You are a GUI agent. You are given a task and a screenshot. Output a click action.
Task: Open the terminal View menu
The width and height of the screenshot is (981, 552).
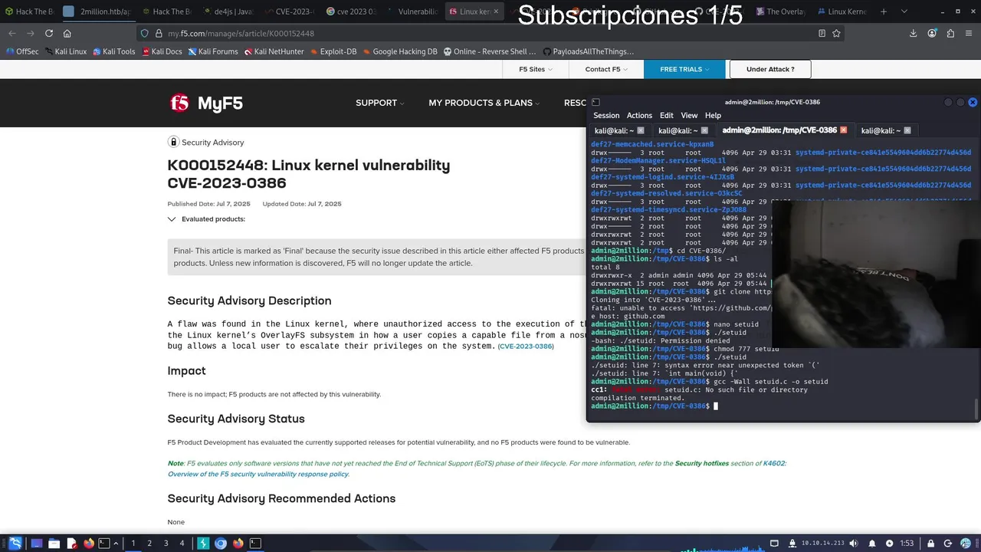coord(690,115)
